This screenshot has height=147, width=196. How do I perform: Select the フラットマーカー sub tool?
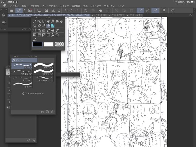point(43,79)
